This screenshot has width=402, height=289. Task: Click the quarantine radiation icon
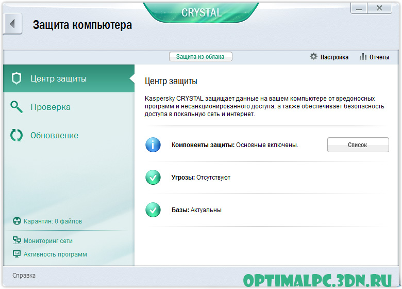(x=17, y=221)
